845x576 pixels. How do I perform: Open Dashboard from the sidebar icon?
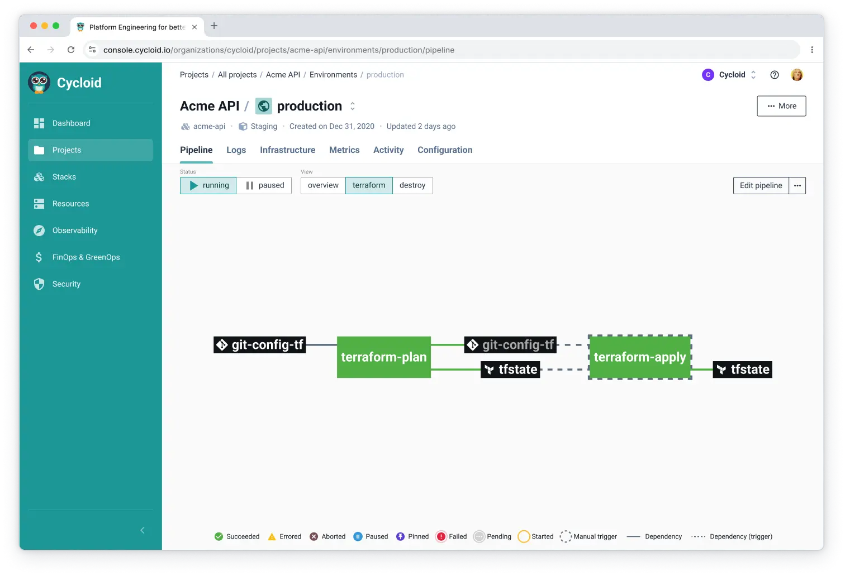point(39,123)
